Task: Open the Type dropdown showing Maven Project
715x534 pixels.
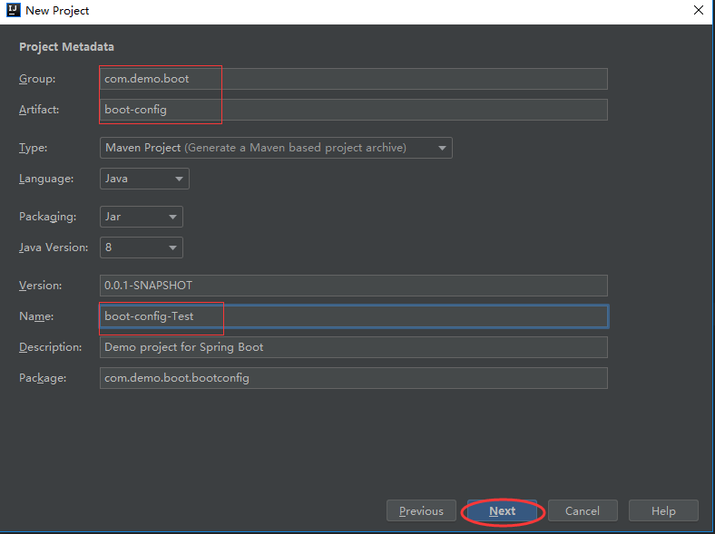Action: click(276, 148)
